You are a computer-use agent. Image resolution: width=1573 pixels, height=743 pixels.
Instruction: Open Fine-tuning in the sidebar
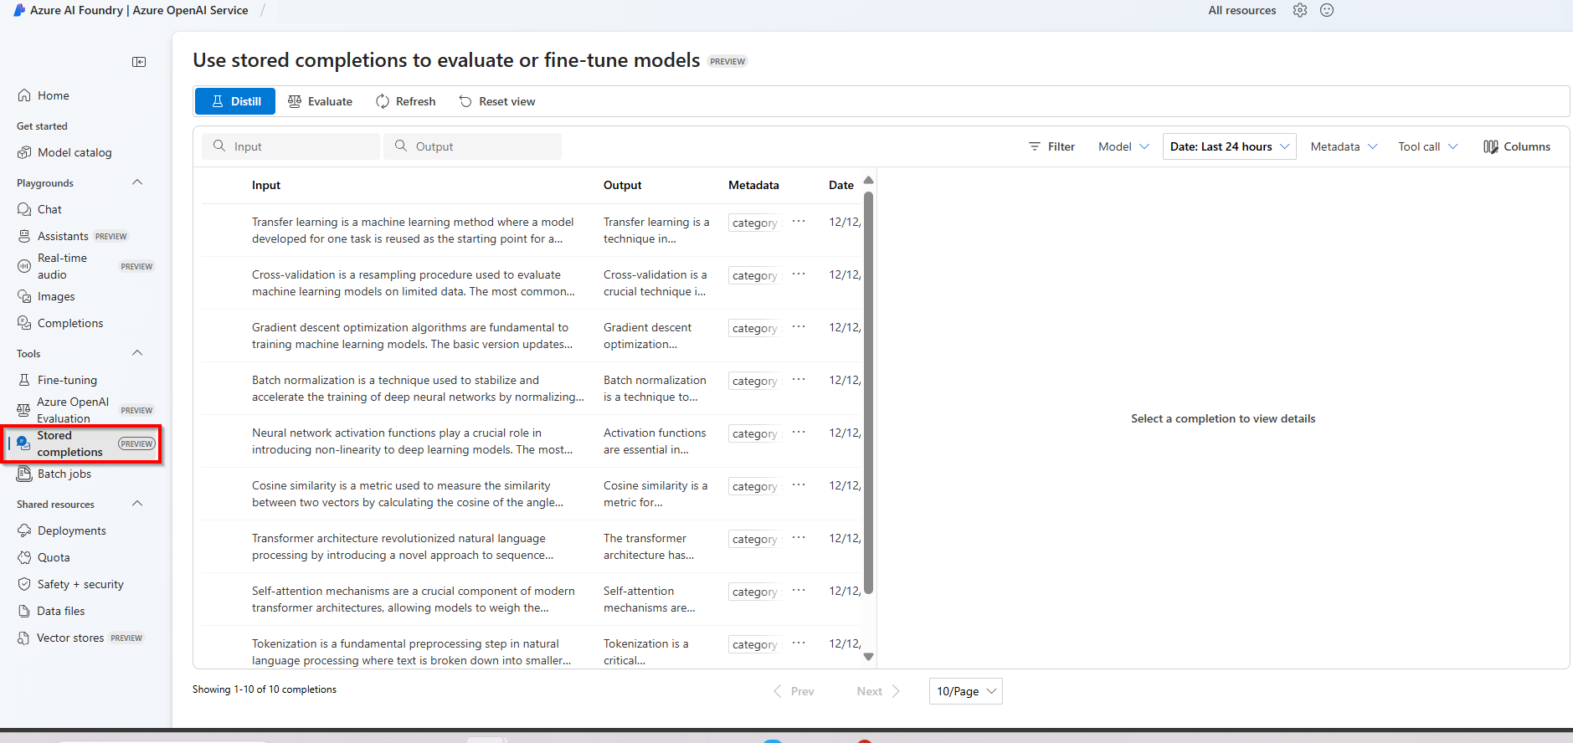pyautogui.click(x=67, y=380)
